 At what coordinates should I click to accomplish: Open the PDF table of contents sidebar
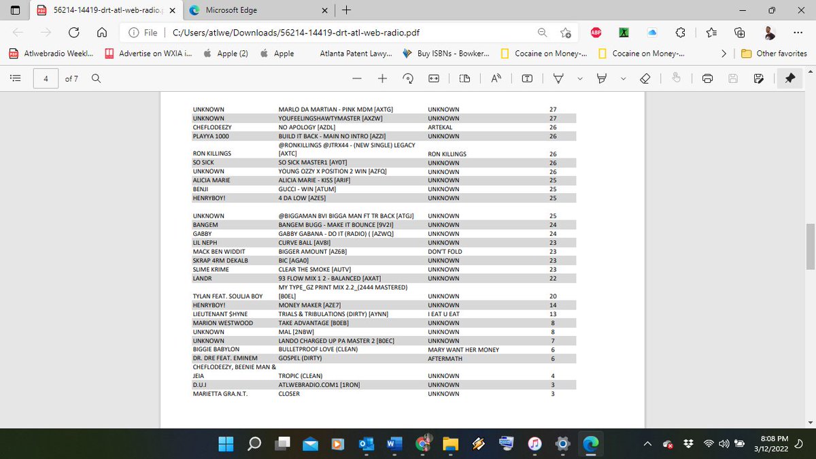click(x=14, y=79)
